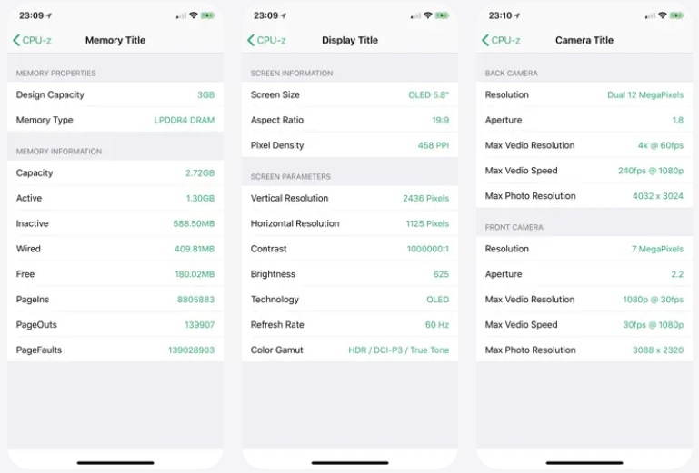Select the Memory Type row
Viewport: 699px width, 473px height.
[x=115, y=120]
